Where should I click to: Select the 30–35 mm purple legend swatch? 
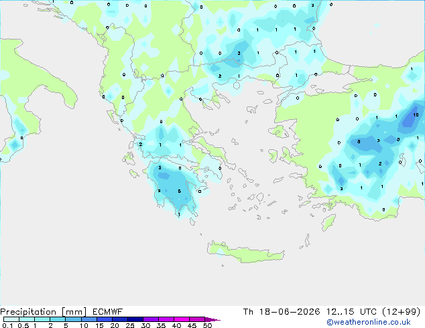(151, 319)
